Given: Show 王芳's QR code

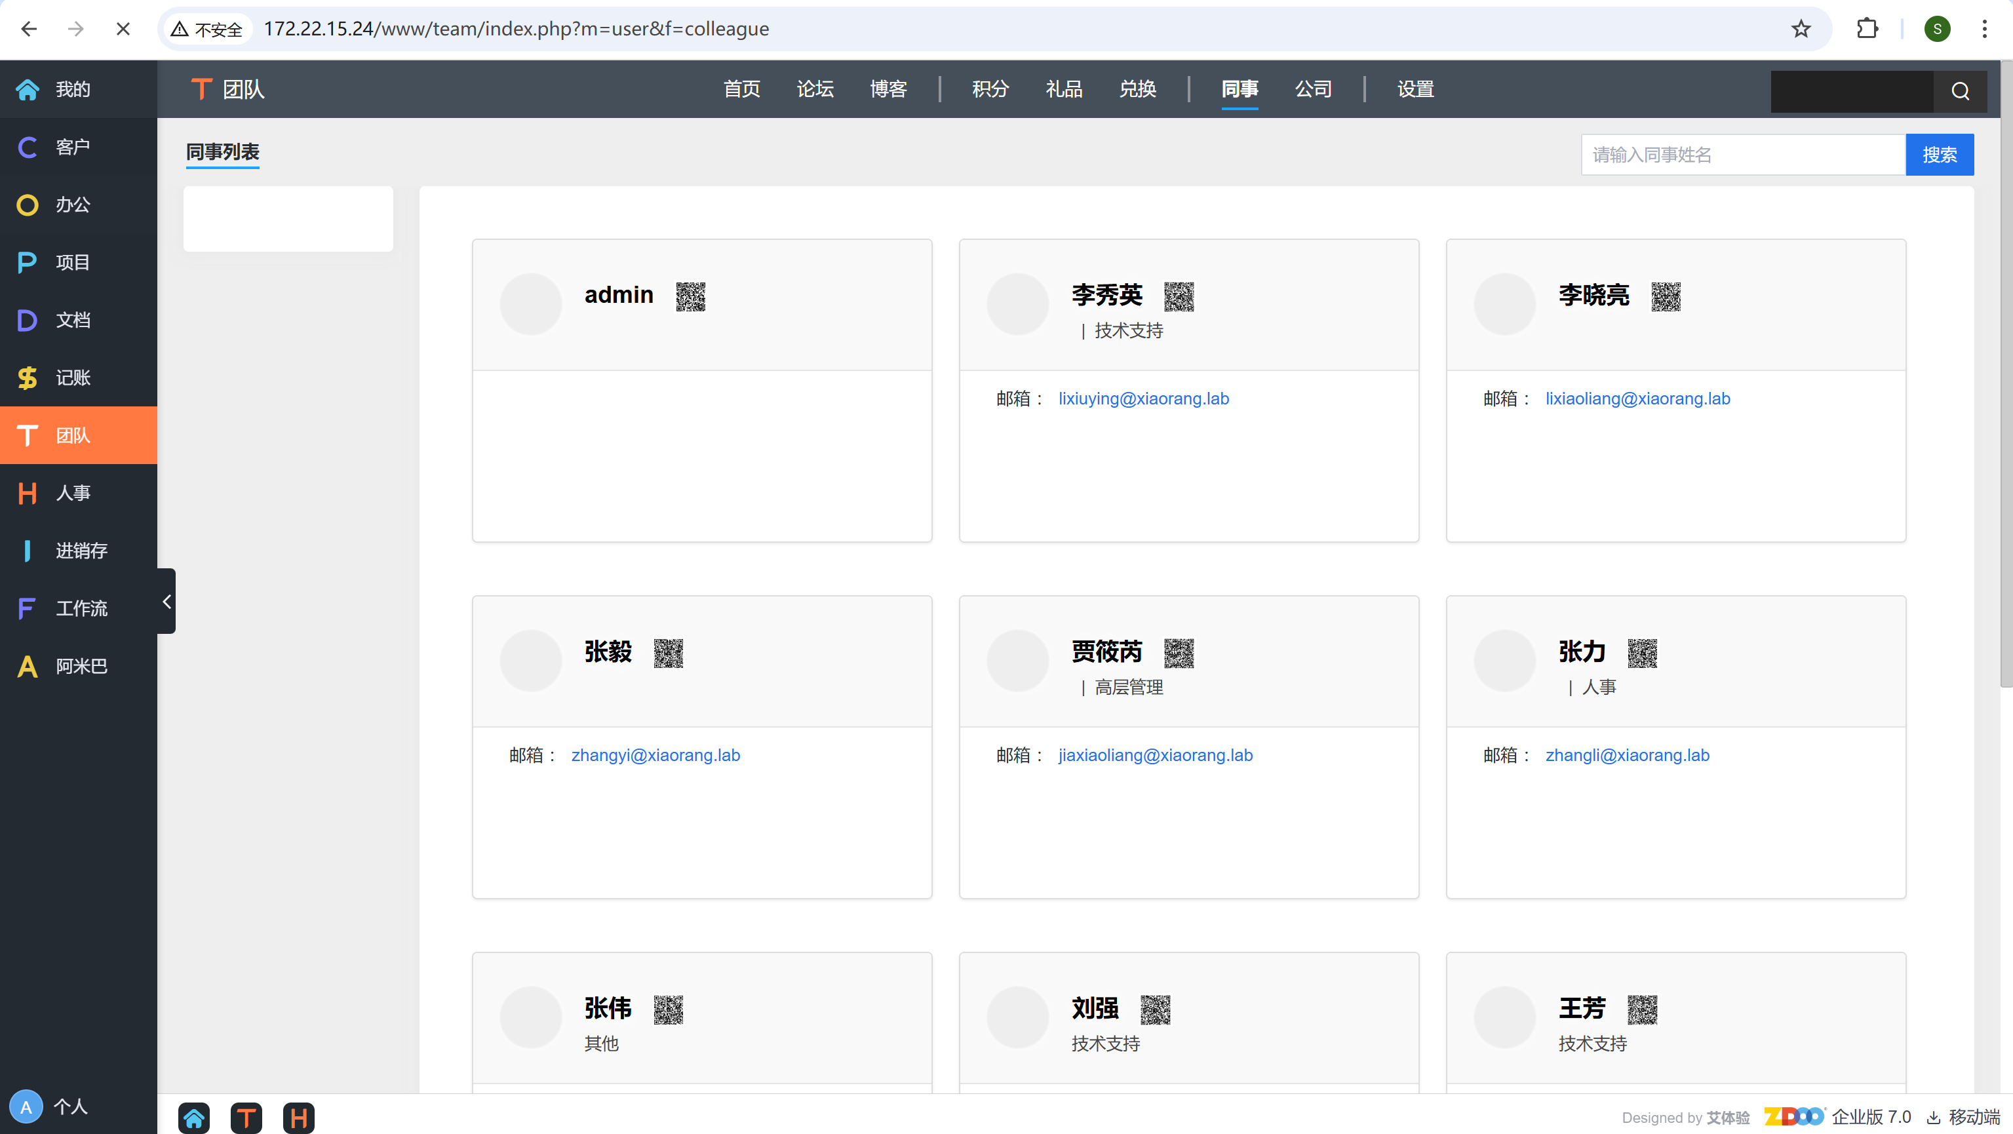Looking at the screenshot, I should tap(1642, 1009).
